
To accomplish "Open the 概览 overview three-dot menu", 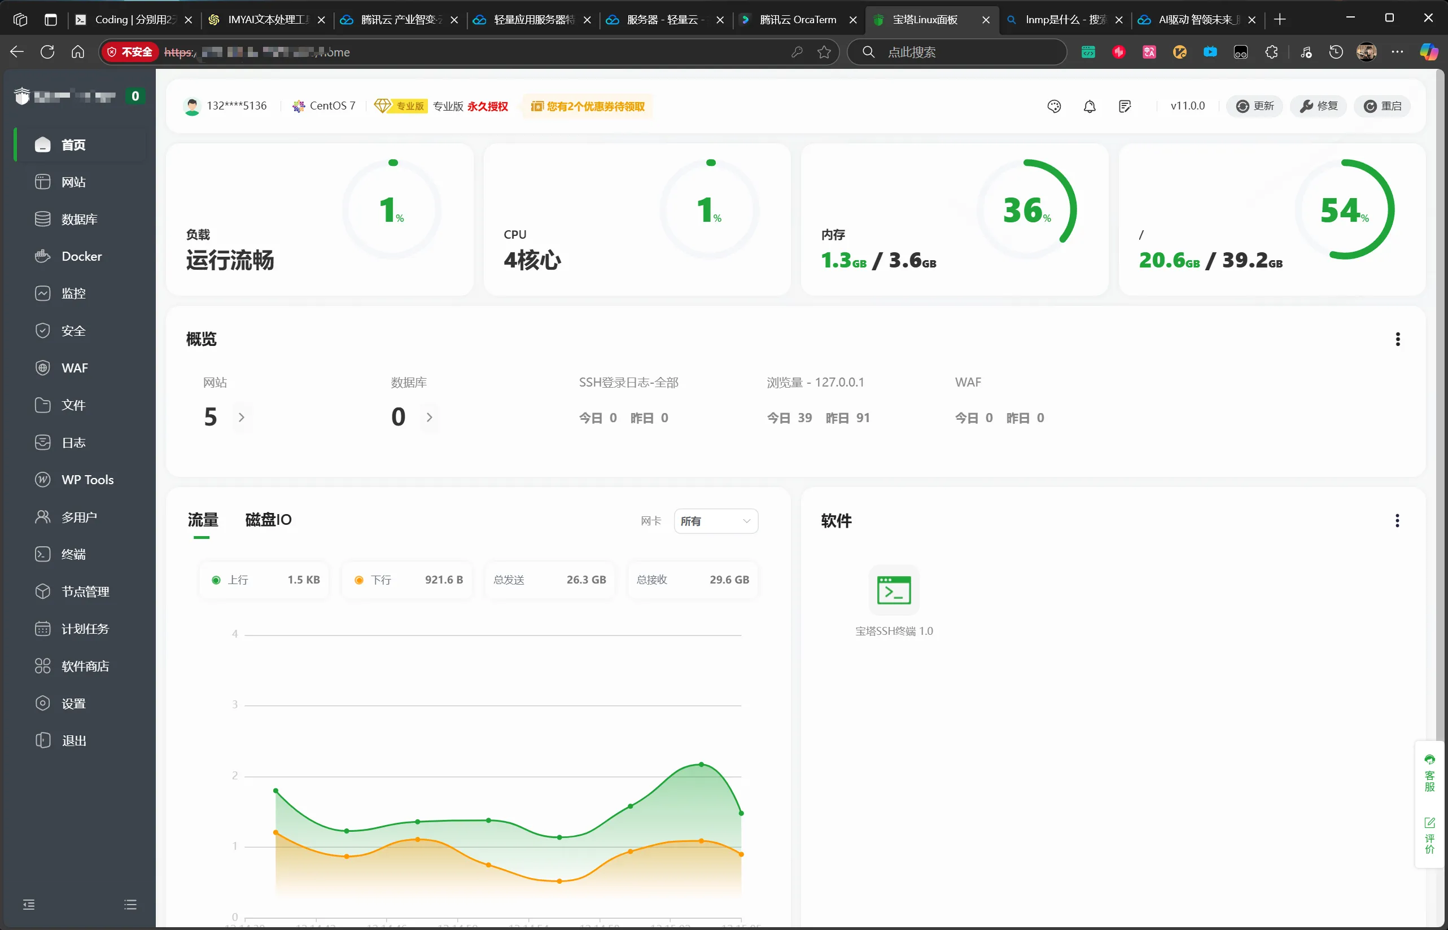I will (x=1397, y=339).
